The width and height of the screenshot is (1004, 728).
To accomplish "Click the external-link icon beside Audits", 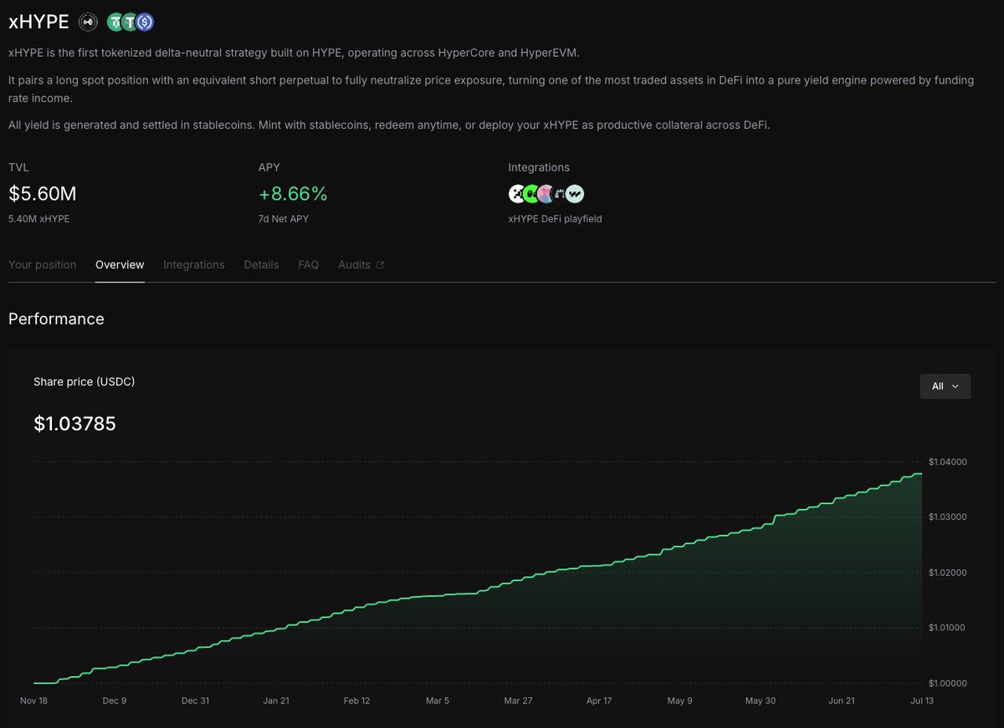I will pos(380,265).
